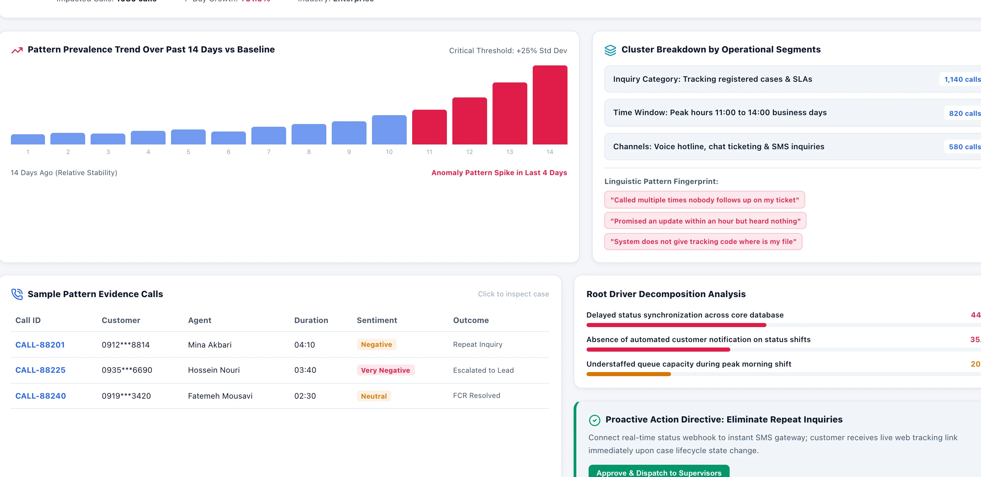Viewport: 981px width, 477px height.
Task: Click the check circle icon beside Proactive Action Directive
Action: pos(594,420)
